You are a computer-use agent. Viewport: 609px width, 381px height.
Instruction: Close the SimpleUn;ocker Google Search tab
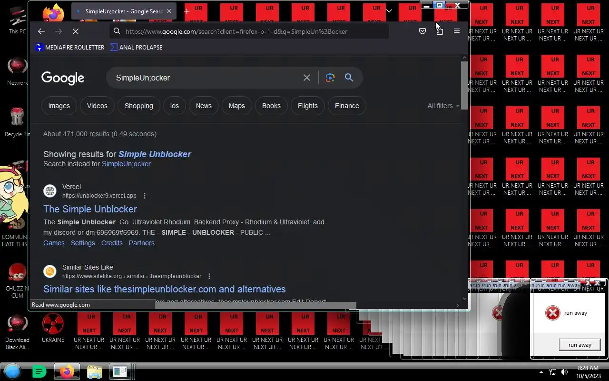(x=168, y=11)
